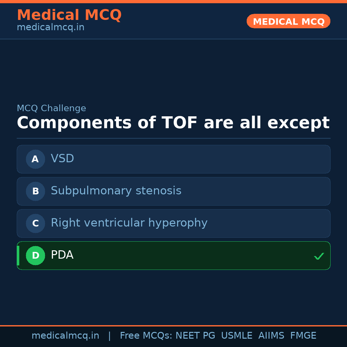
Task: Pick the Right ventricular hyperophy answer text
Action: tap(129, 223)
